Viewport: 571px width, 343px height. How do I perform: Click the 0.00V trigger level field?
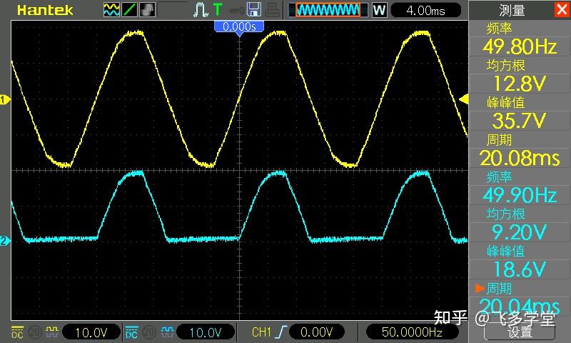pyautogui.click(x=316, y=332)
